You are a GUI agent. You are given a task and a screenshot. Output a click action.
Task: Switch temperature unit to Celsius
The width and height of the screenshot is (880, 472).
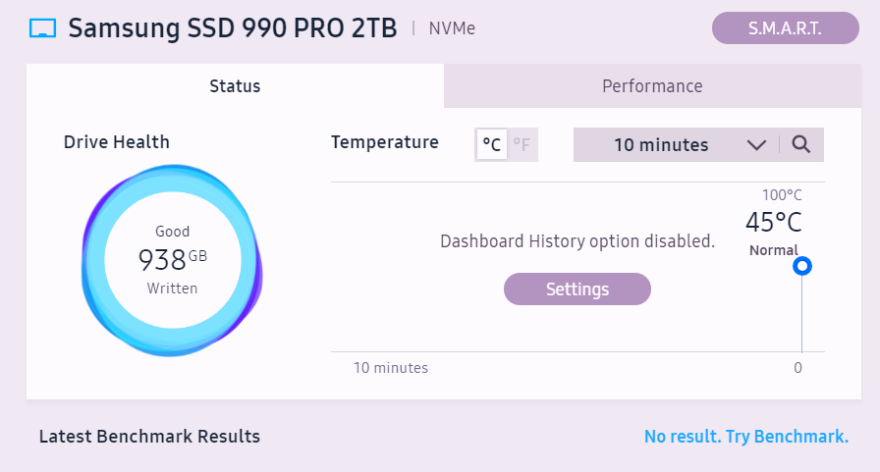tap(492, 145)
